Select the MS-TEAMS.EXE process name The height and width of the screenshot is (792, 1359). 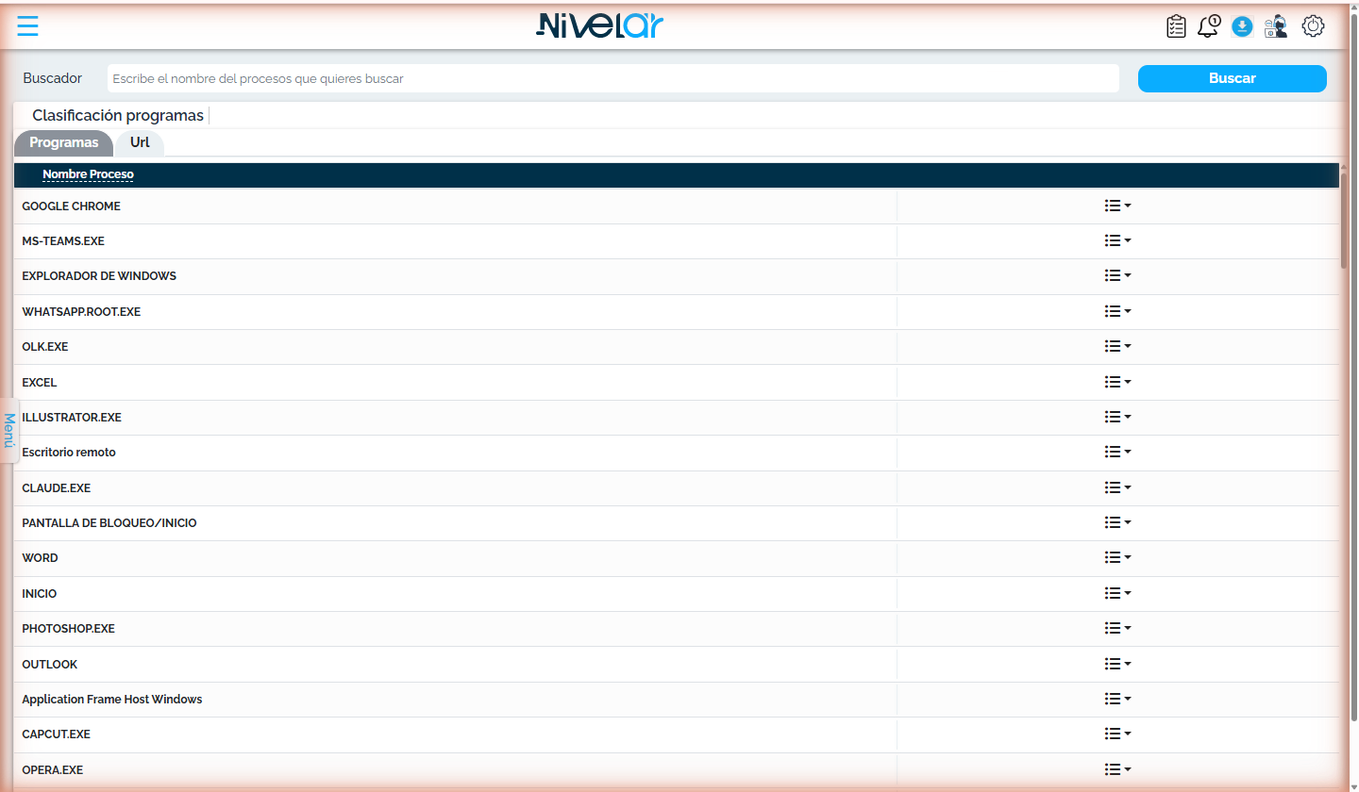coord(63,240)
